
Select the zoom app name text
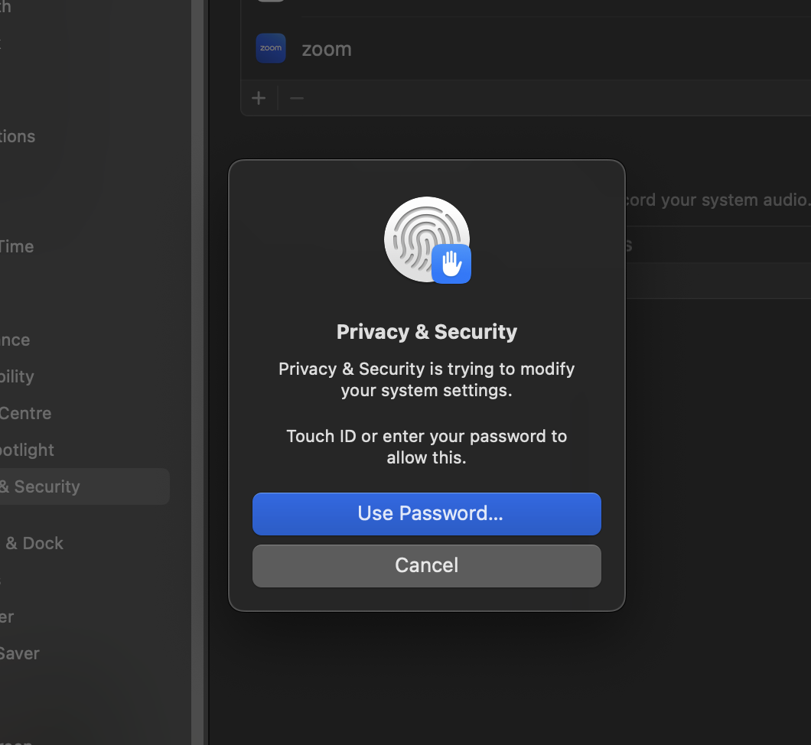pyautogui.click(x=327, y=49)
